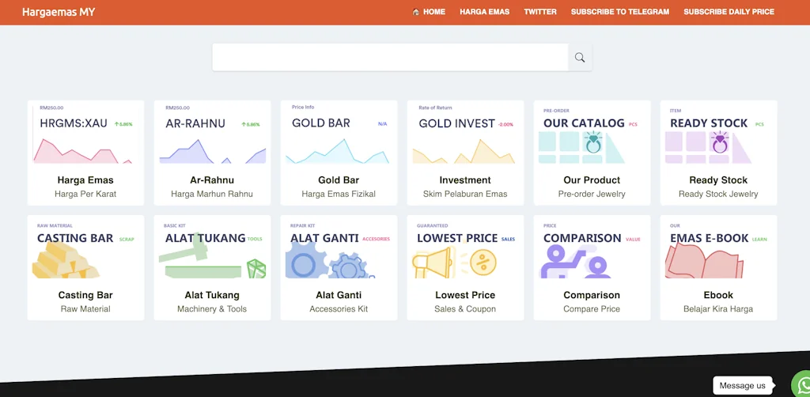Click the purple figures illustration in Comparison card
The image size is (810, 397).
point(574,261)
